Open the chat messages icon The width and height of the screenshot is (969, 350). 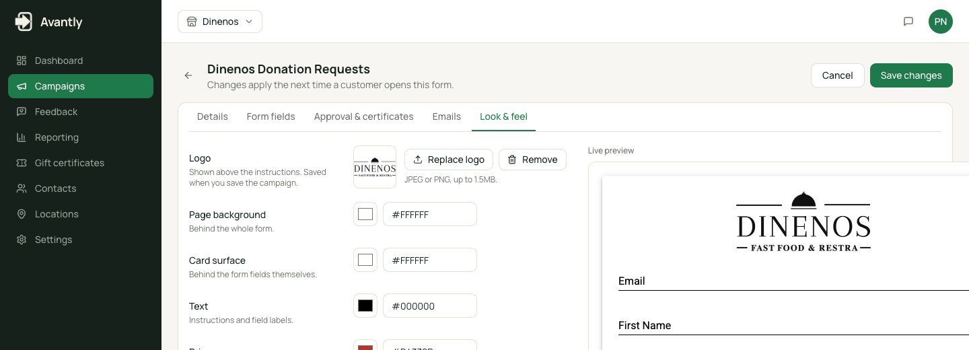pyautogui.click(x=908, y=22)
